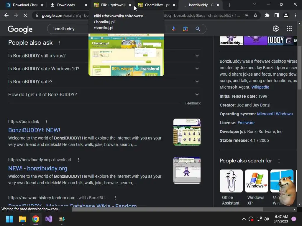
Task: Click the purple Bonzi image thumbnail
Action: 255,41
